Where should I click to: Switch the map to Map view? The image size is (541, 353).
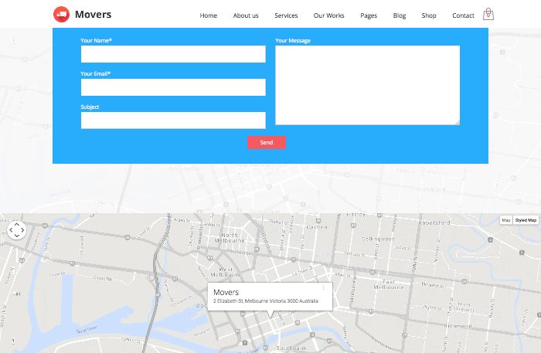[x=505, y=220]
